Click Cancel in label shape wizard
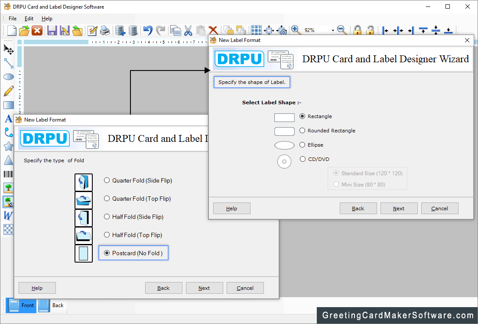 439,209
